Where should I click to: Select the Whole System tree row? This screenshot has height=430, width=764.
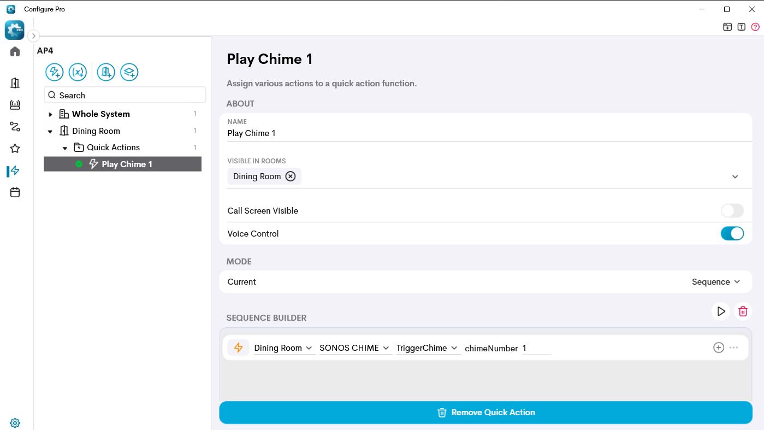pyautogui.click(x=123, y=114)
